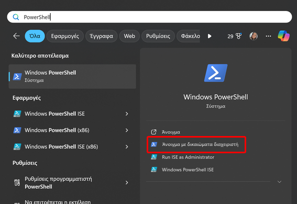297x204 pixels.
Task: Open the Windows PowerShell (x86) result
Action: pyautogui.click(x=72, y=130)
